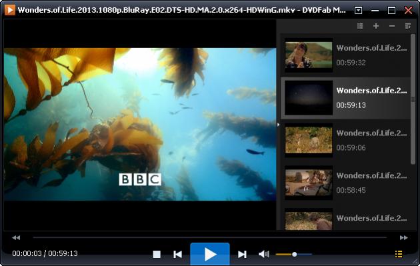Click the duration text 00:58:45
This screenshot has height=266, width=420.
click(351, 190)
